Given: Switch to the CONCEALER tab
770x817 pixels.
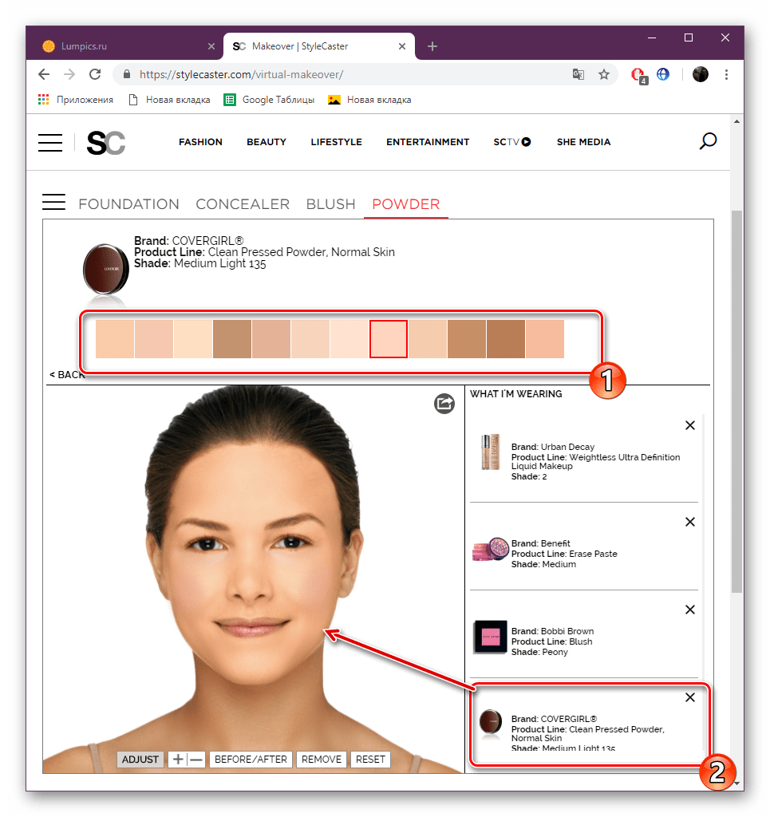Looking at the screenshot, I should (x=243, y=203).
